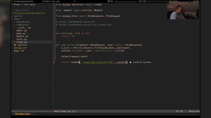Open __init__.py in file tree

(x=24, y=28)
